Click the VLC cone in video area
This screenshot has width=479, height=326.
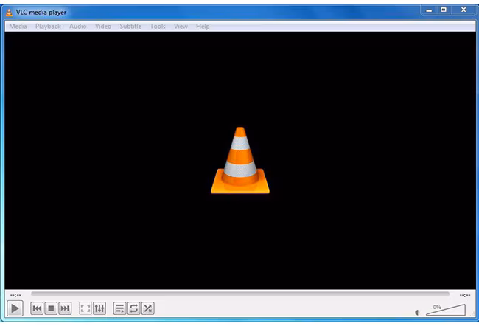click(x=240, y=160)
